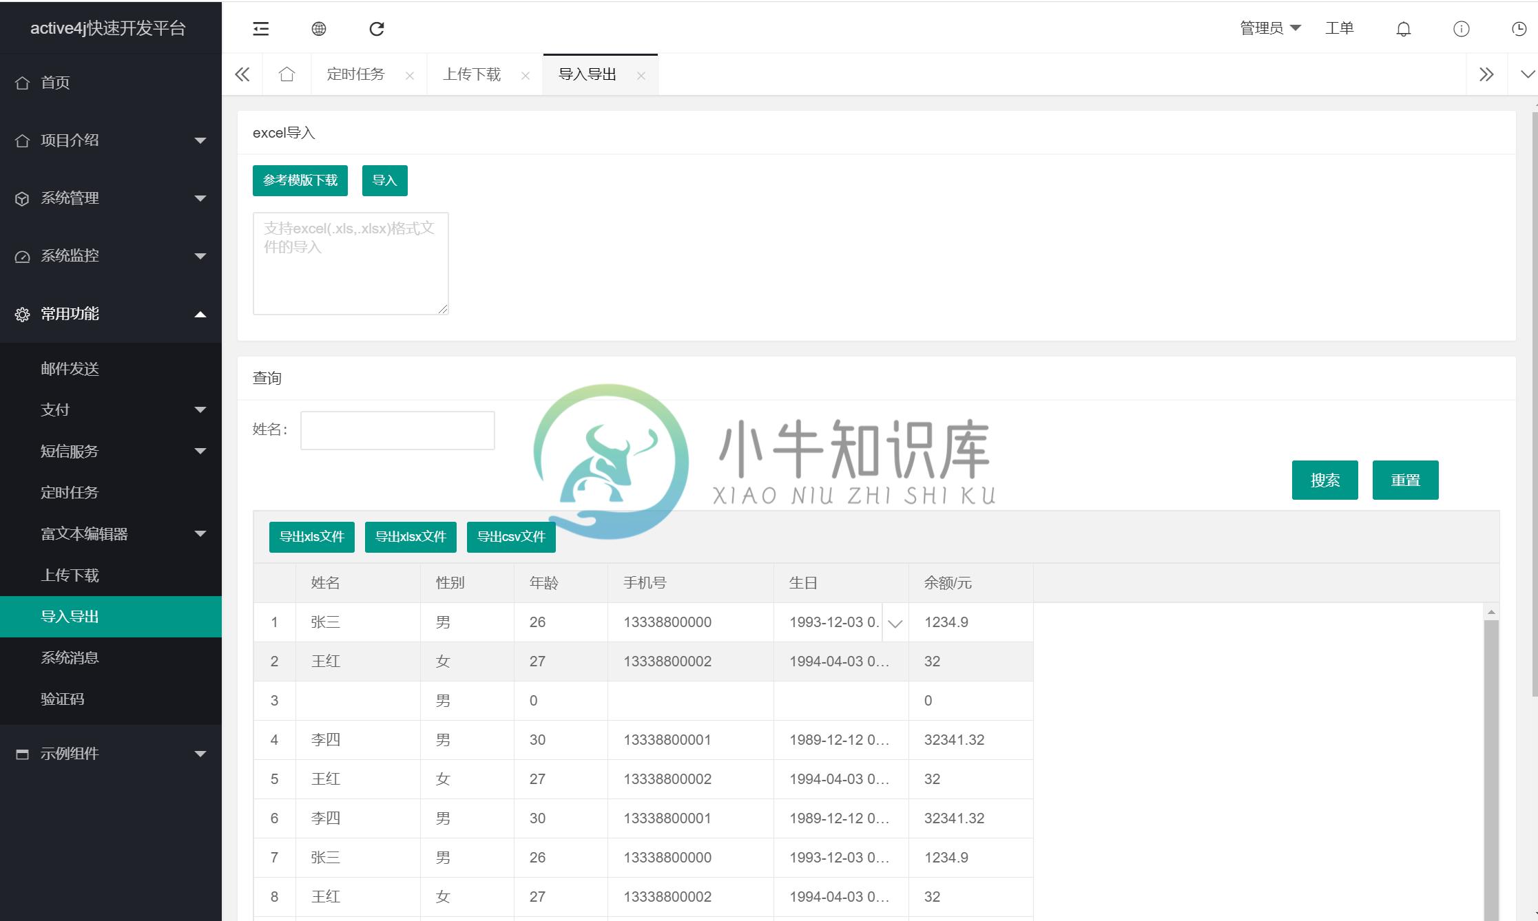Open 验证码 in the sidebar
The width and height of the screenshot is (1538, 921).
[111, 699]
